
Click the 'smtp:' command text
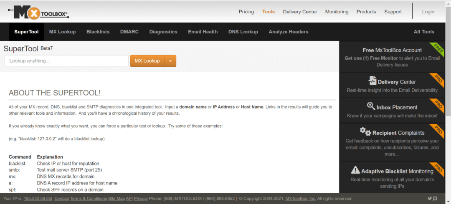(x=14, y=170)
